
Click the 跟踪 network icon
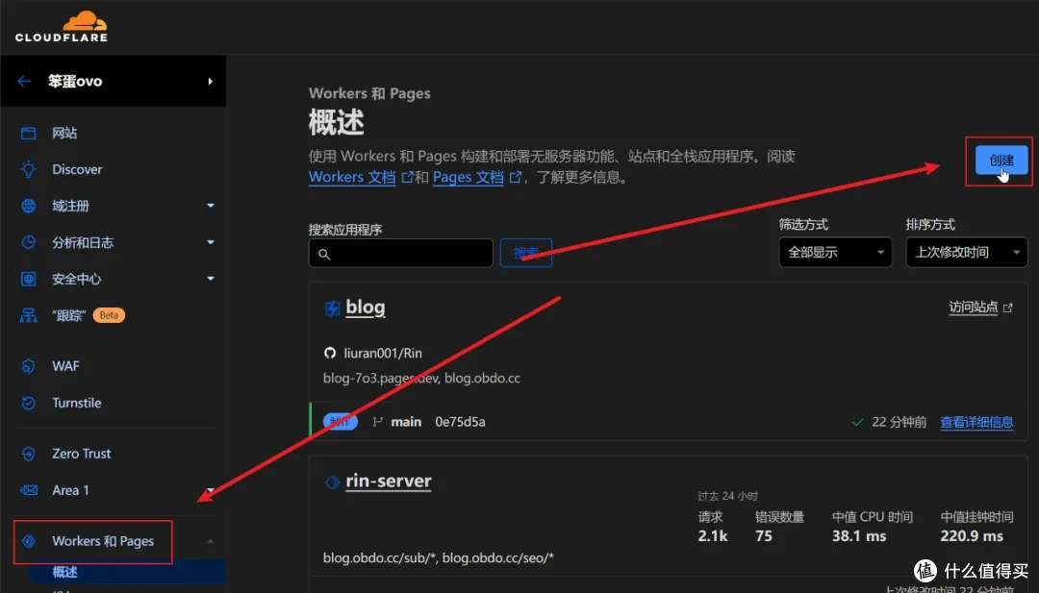29,315
